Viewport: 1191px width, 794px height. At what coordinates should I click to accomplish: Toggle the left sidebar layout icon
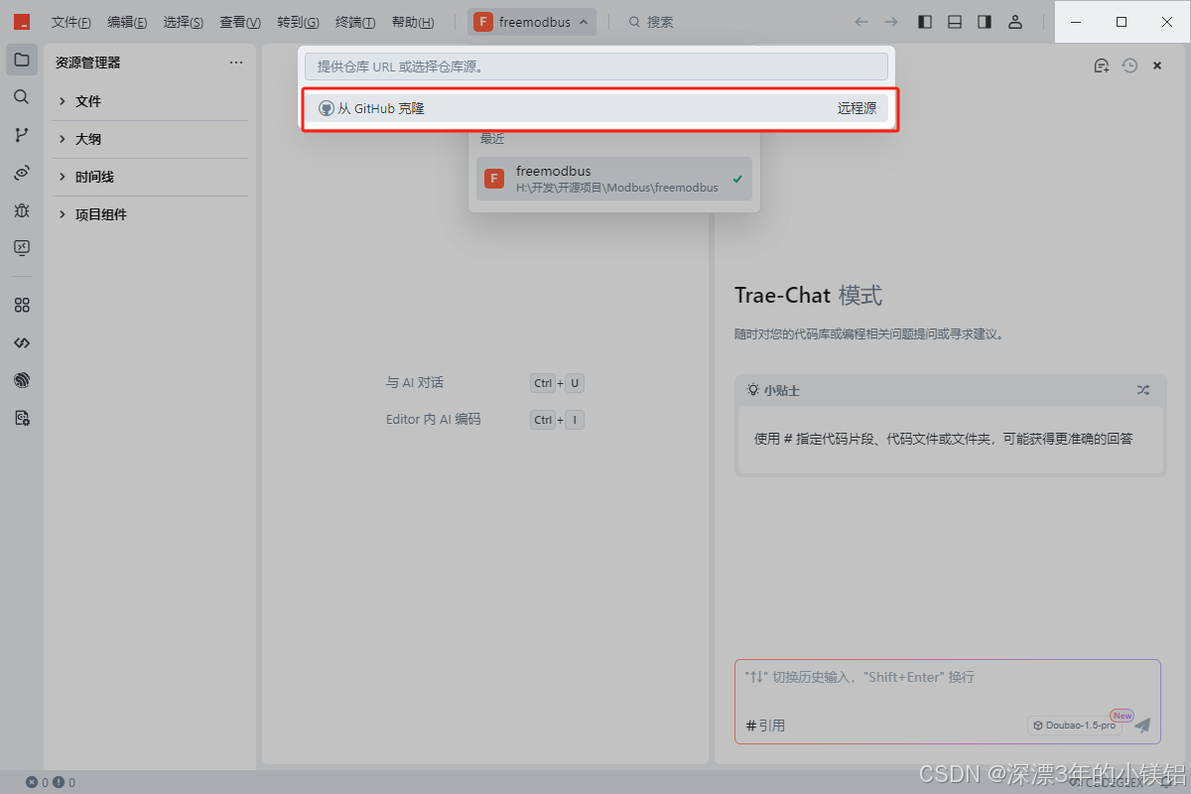pyautogui.click(x=925, y=22)
